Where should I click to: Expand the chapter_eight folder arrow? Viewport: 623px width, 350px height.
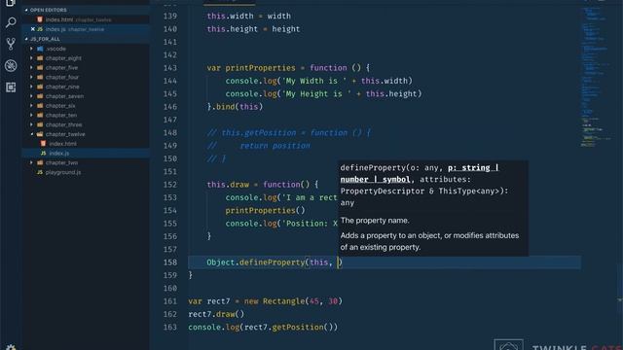(x=32, y=58)
